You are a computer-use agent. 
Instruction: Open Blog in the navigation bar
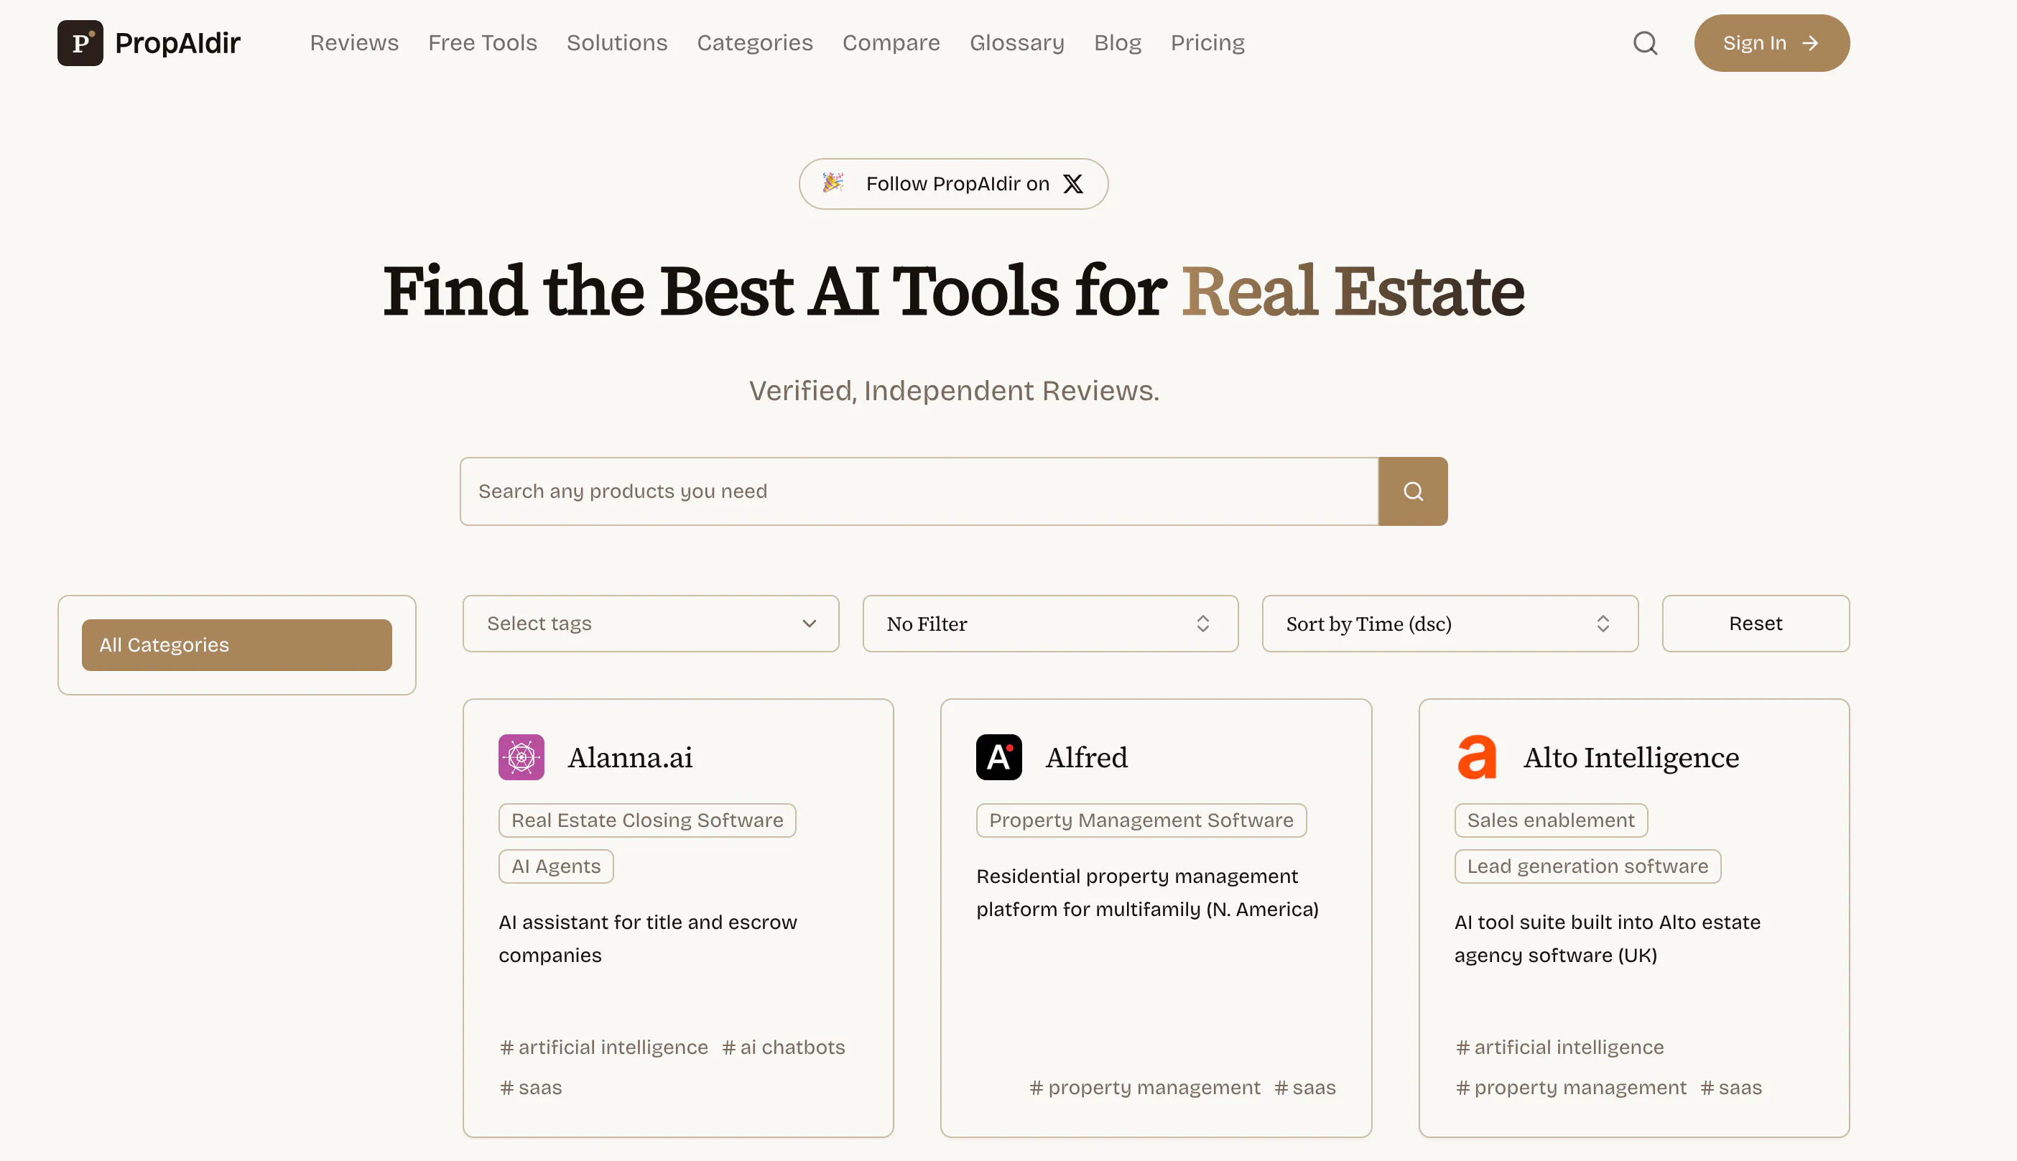[1117, 43]
